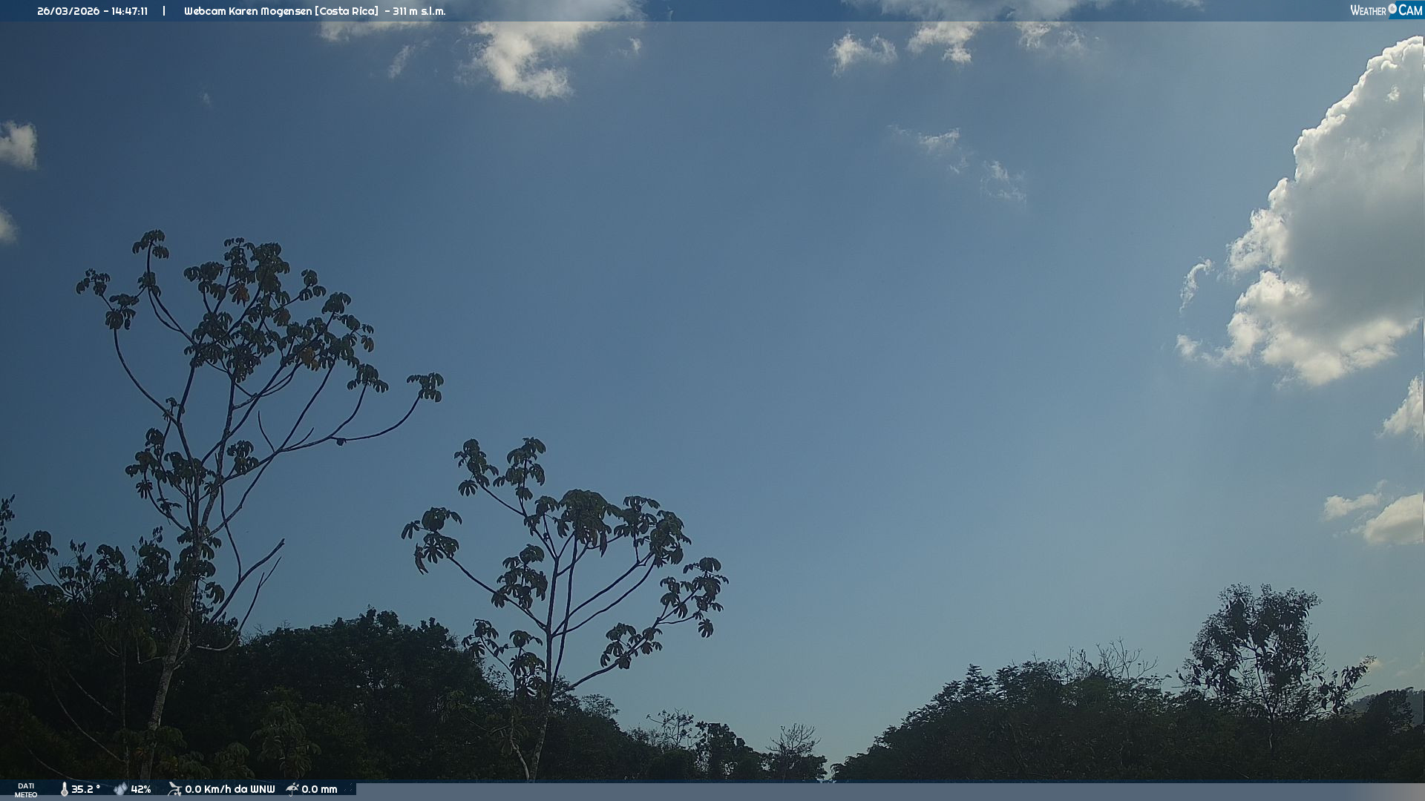Click the umbrella rainfall icon

click(x=292, y=789)
